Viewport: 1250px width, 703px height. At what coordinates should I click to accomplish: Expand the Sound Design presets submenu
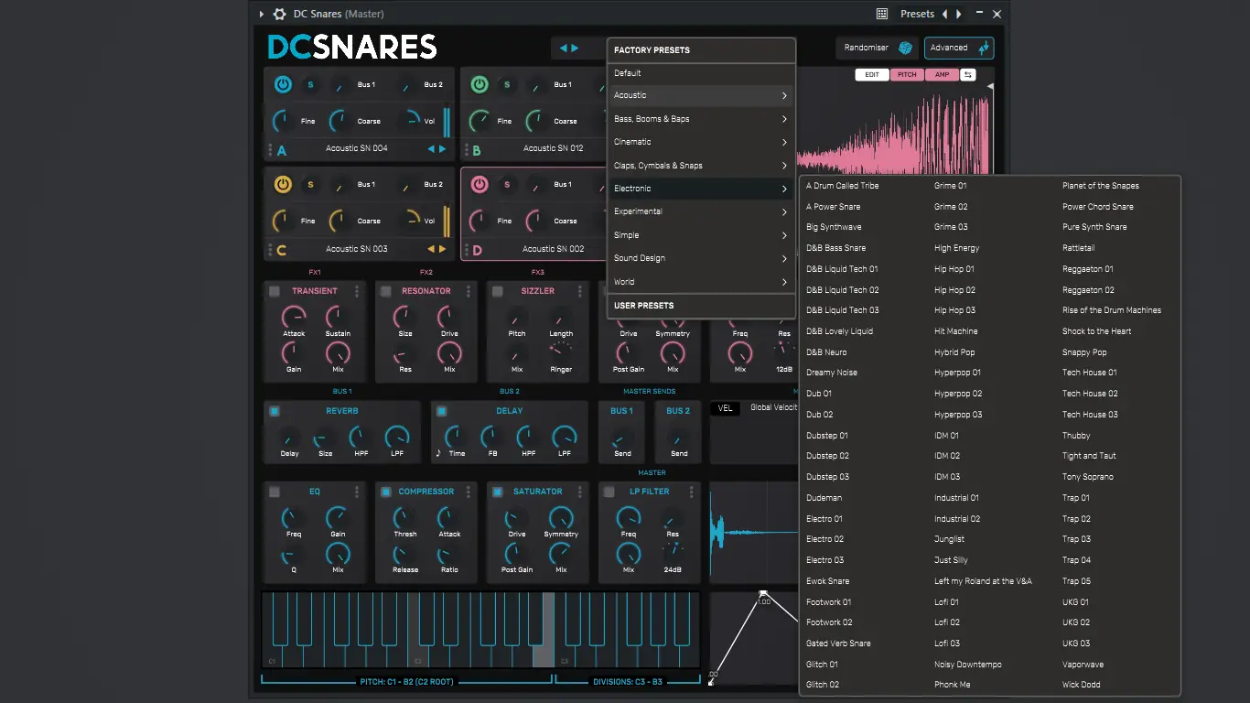[701, 258]
